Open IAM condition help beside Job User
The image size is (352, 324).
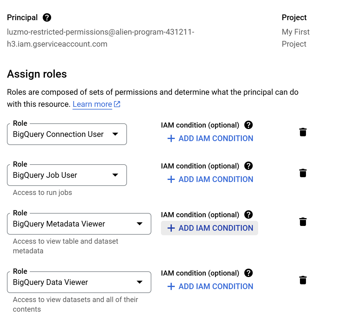coord(249,166)
